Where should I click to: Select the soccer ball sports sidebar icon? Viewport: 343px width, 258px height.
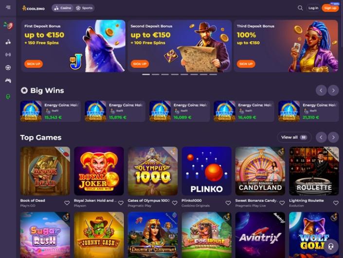[x=8, y=68]
